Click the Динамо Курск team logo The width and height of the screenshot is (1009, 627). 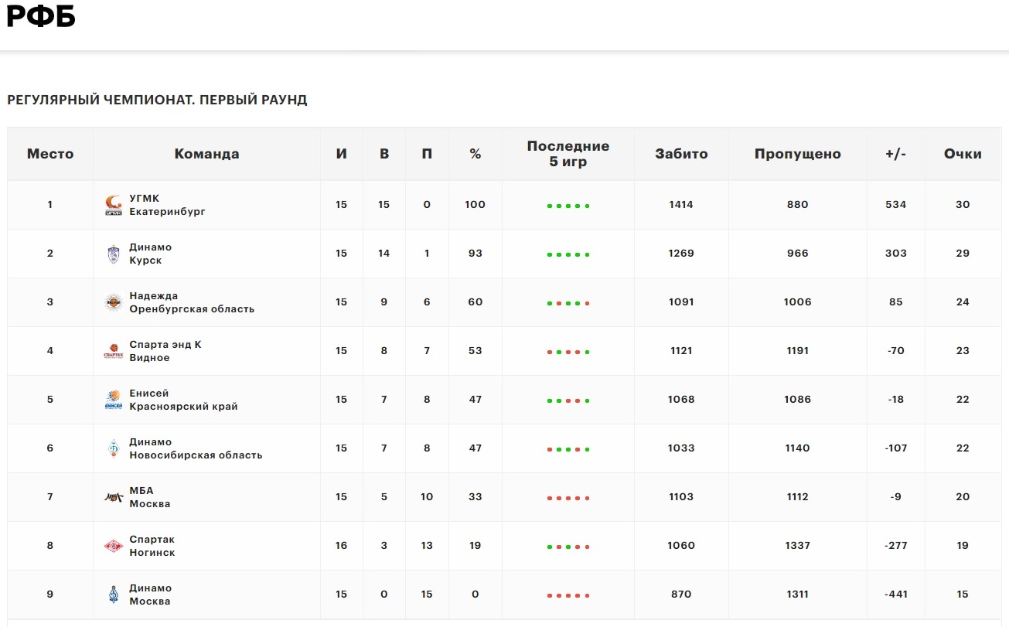click(114, 254)
